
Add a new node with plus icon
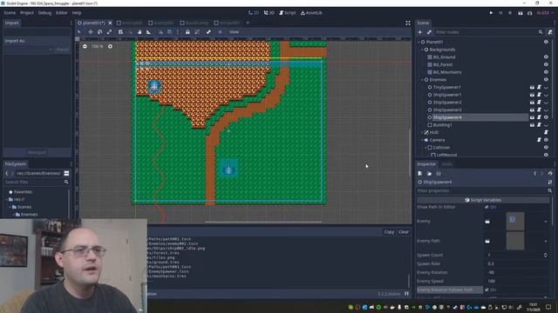(x=420, y=32)
